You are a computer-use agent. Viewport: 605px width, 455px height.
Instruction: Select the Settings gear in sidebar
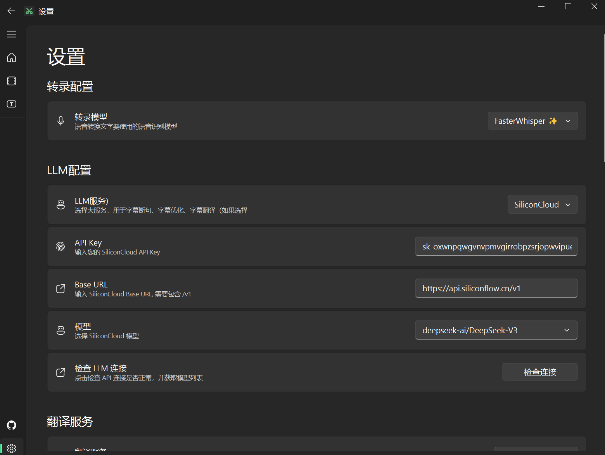coord(12,448)
